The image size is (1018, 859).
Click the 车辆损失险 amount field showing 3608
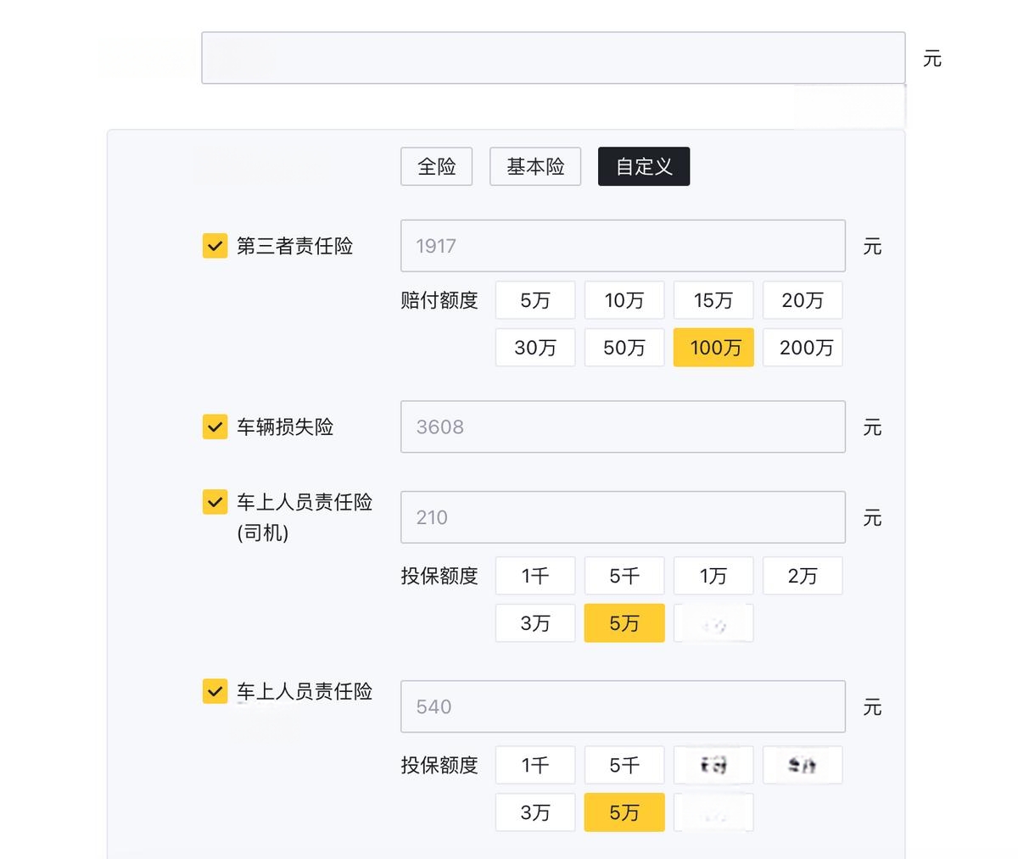pos(623,427)
